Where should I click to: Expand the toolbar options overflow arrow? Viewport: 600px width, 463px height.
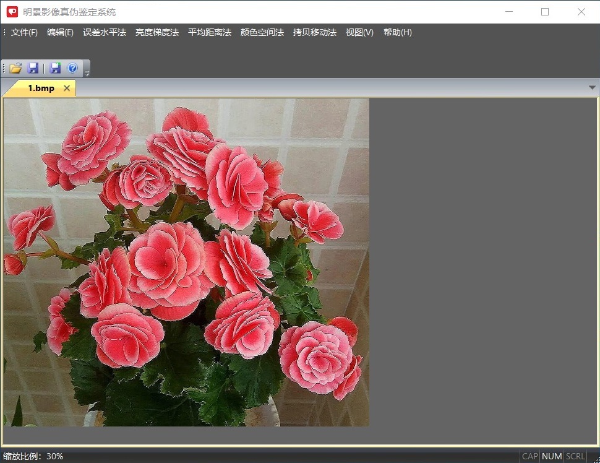(x=87, y=74)
